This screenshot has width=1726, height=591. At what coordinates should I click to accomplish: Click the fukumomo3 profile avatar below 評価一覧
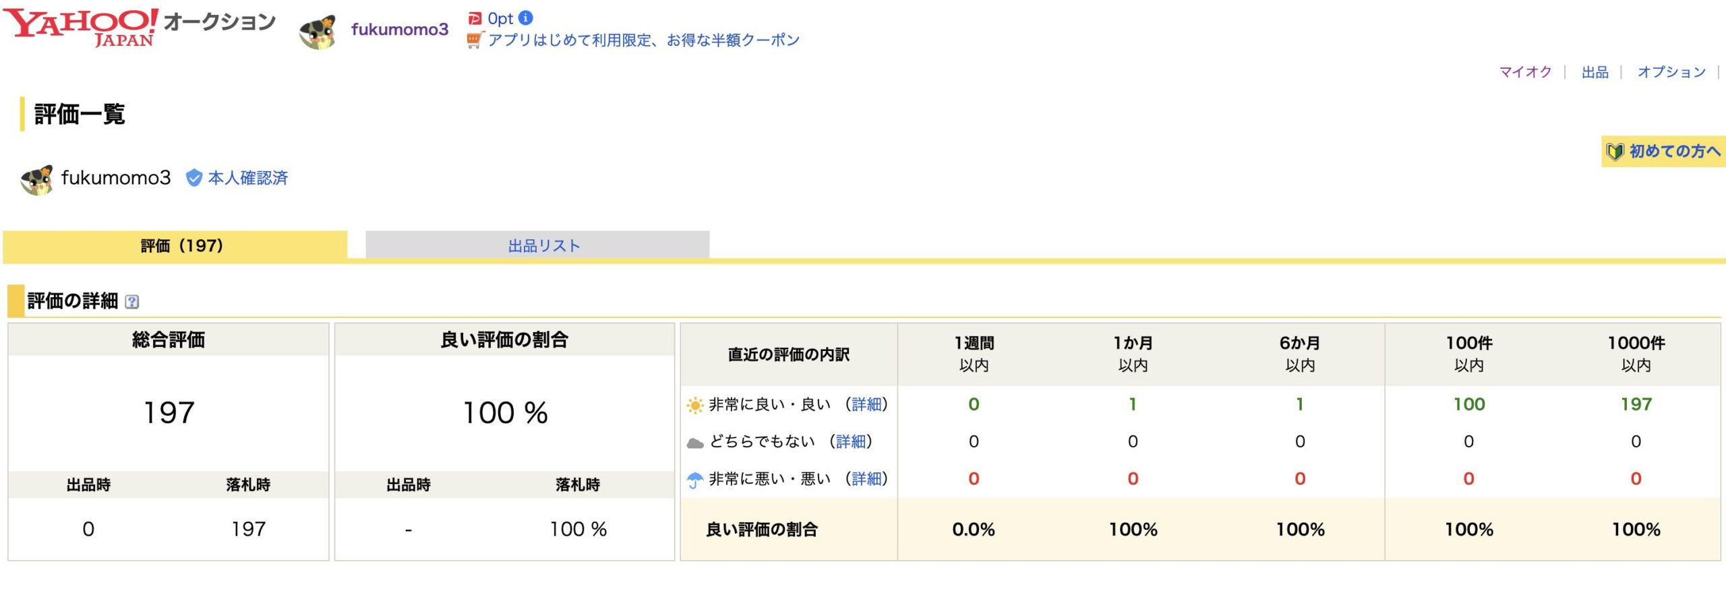tap(37, 179)
